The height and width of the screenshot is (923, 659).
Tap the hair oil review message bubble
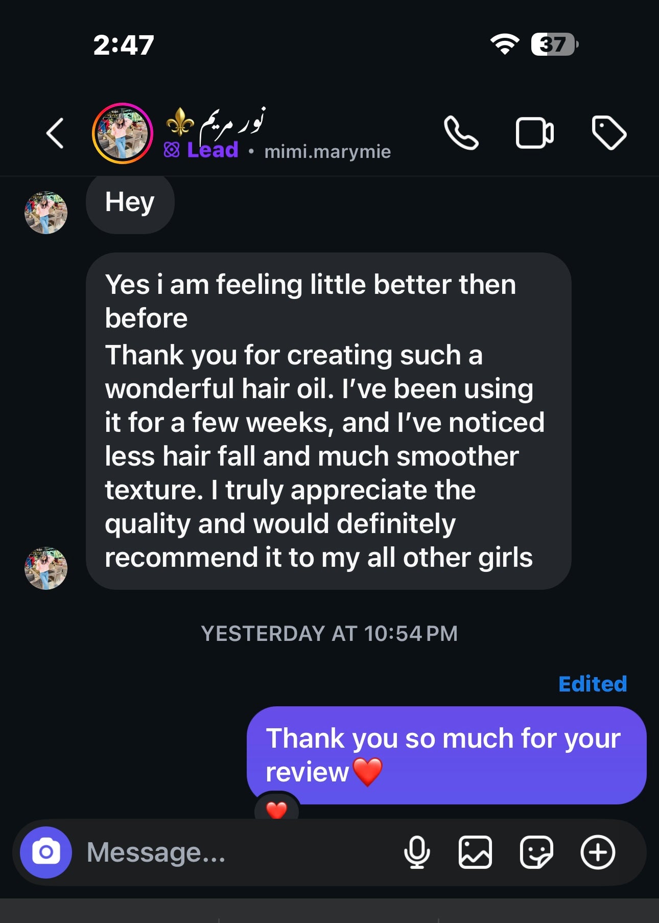point(328,421)
